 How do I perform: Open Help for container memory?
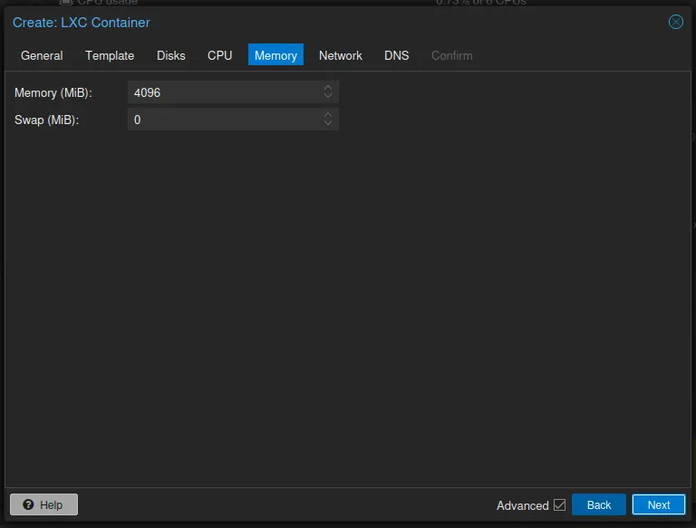(43, 504)
